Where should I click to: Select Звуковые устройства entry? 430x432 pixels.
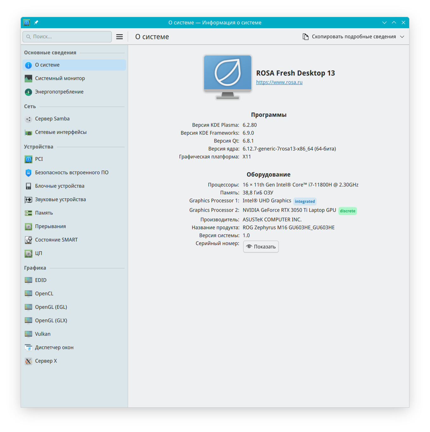[74, 199]
